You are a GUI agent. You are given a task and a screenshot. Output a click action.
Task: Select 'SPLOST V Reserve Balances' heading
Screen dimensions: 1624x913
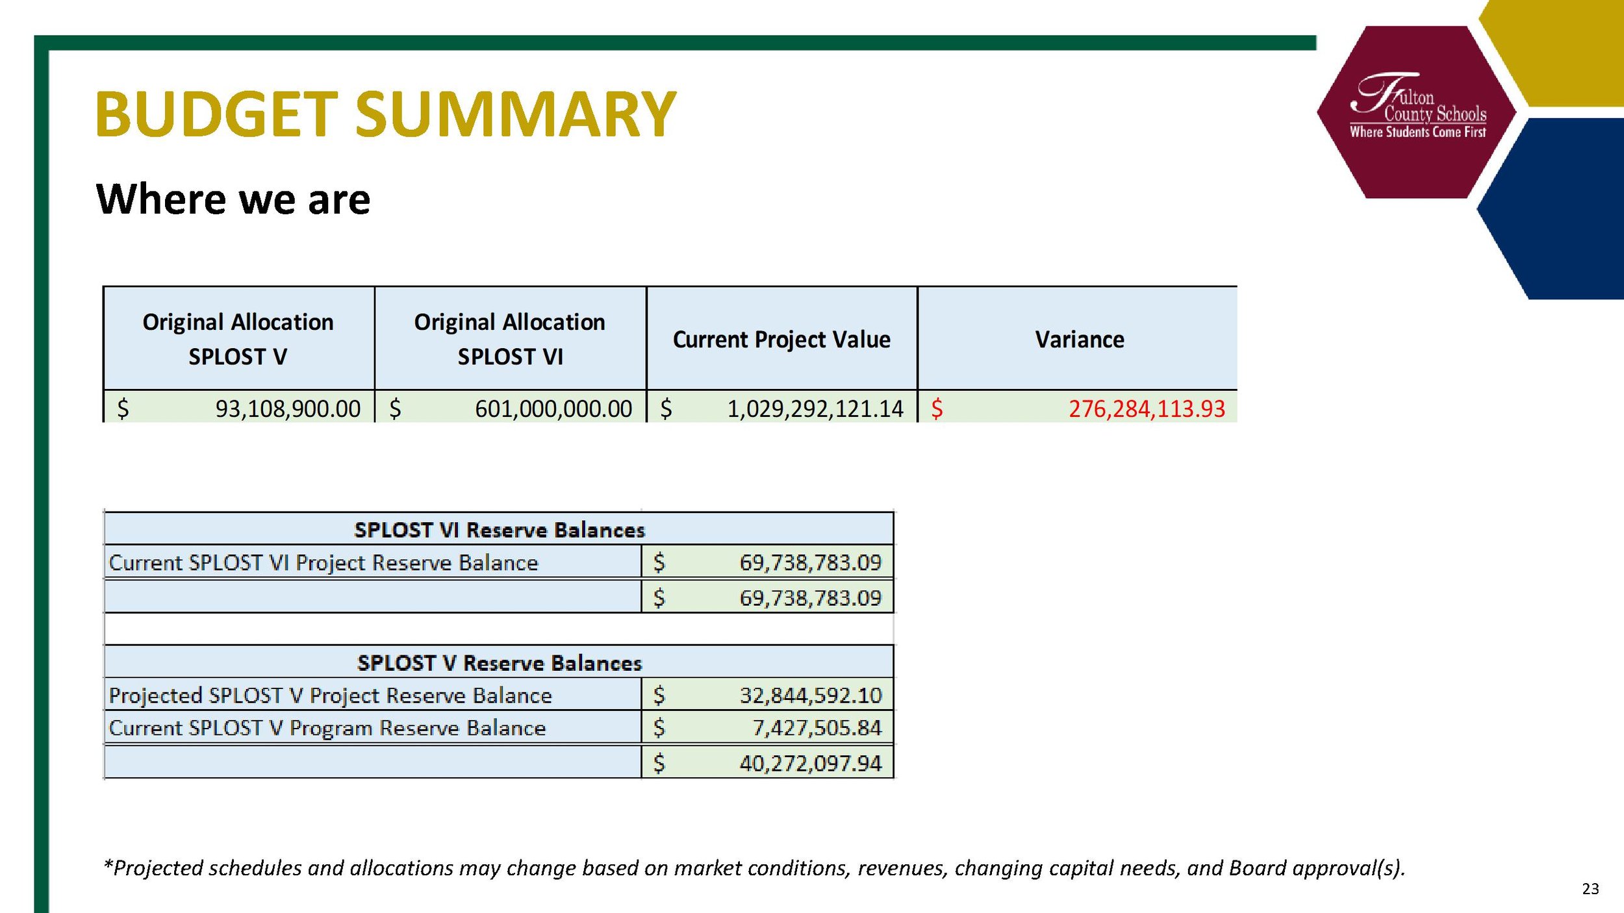[499, 662]
